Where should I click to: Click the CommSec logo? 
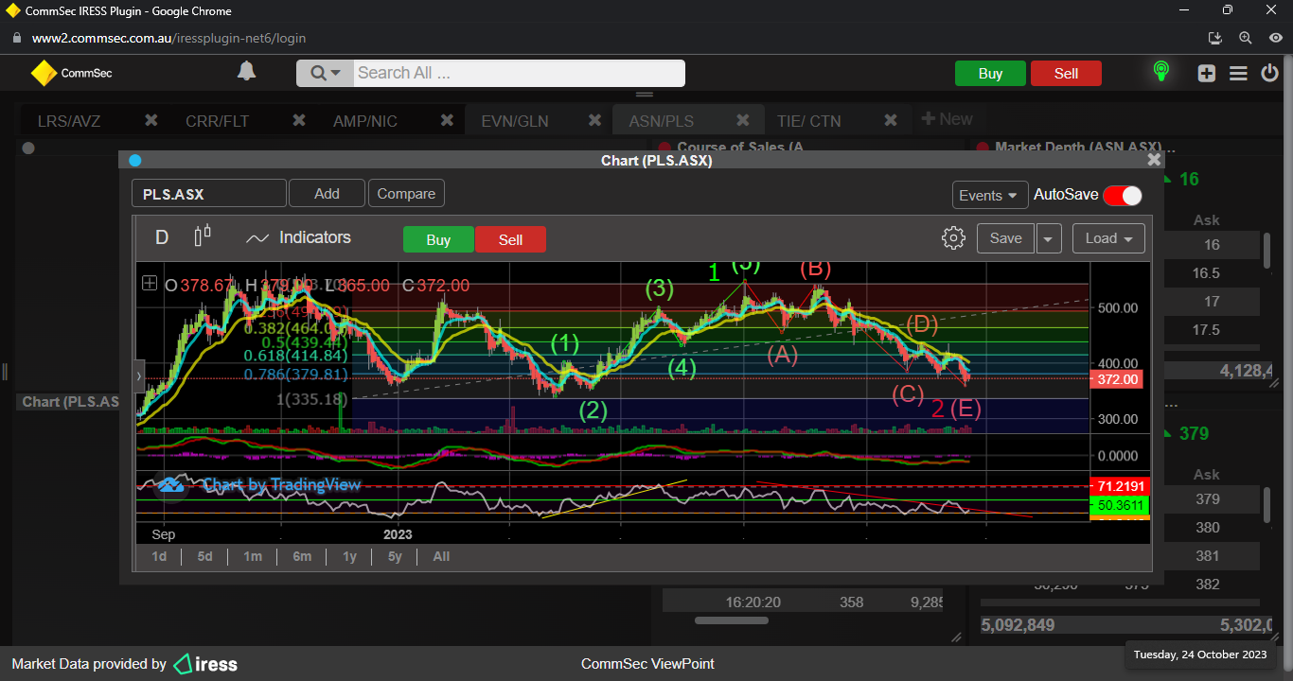(x=71, y=73)
